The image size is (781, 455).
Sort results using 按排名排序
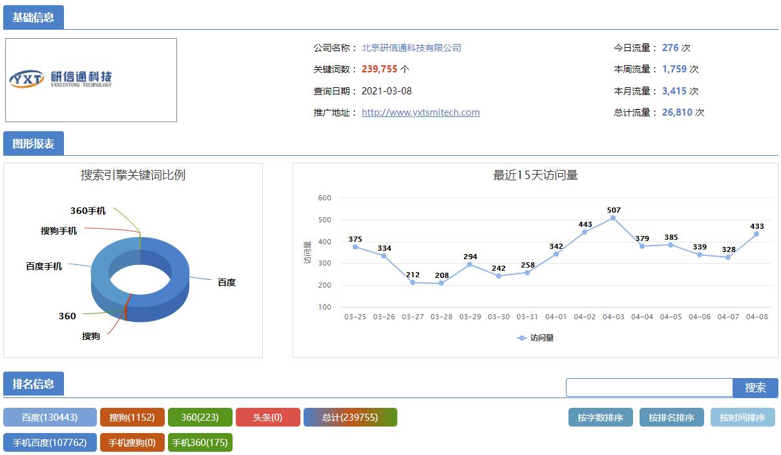[671, 417]
